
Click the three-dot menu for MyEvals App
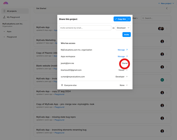click(167, 29)
